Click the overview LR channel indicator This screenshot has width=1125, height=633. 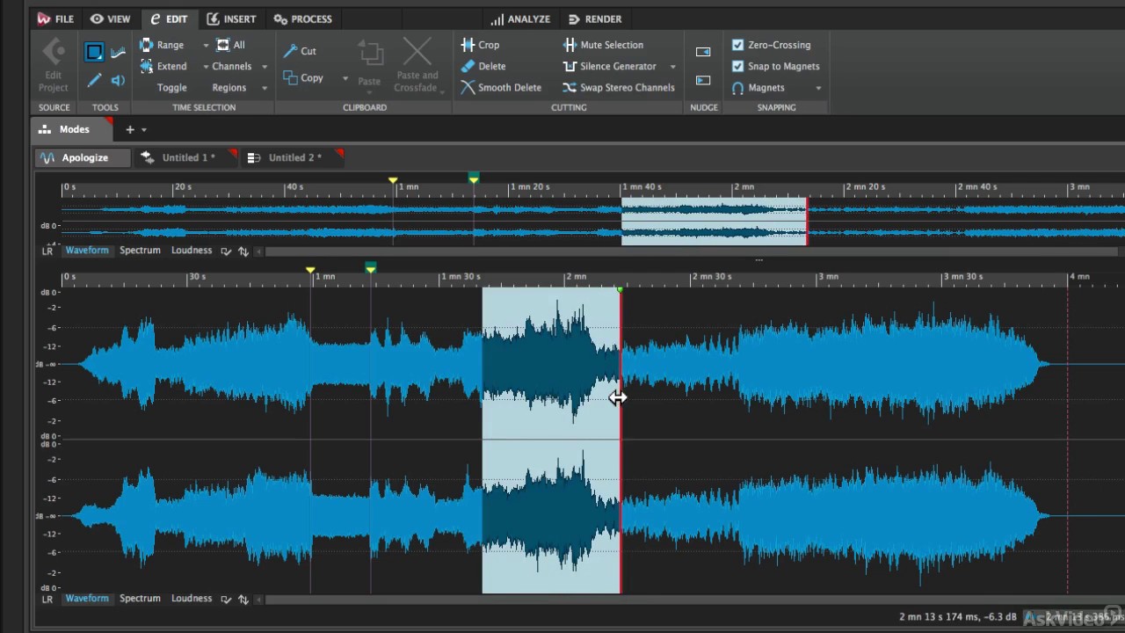pyautogui.click(x=47, y=251)
